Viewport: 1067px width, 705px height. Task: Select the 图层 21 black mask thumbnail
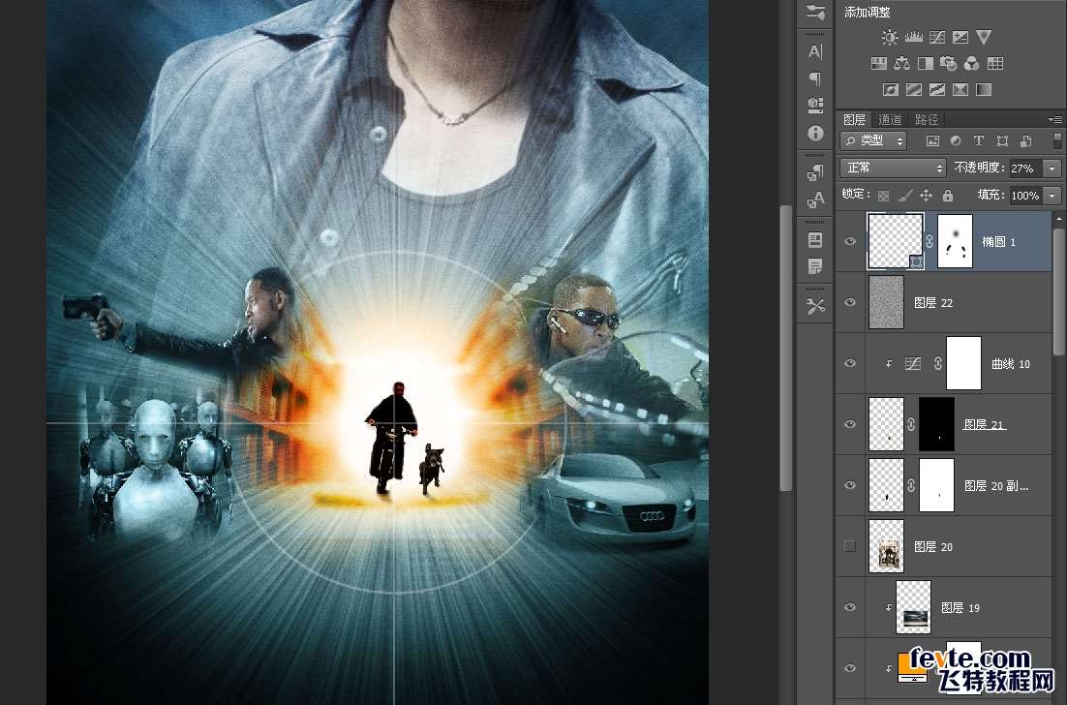(x=936, y=424)
